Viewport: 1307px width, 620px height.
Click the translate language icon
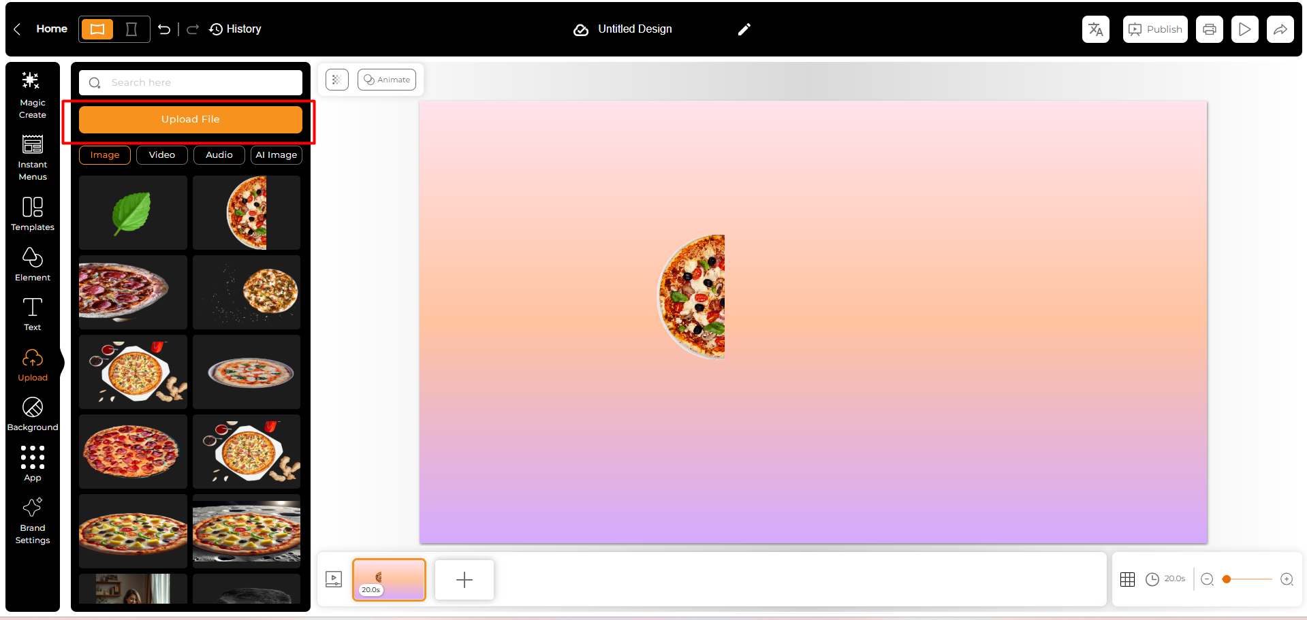pos(1095,29)
